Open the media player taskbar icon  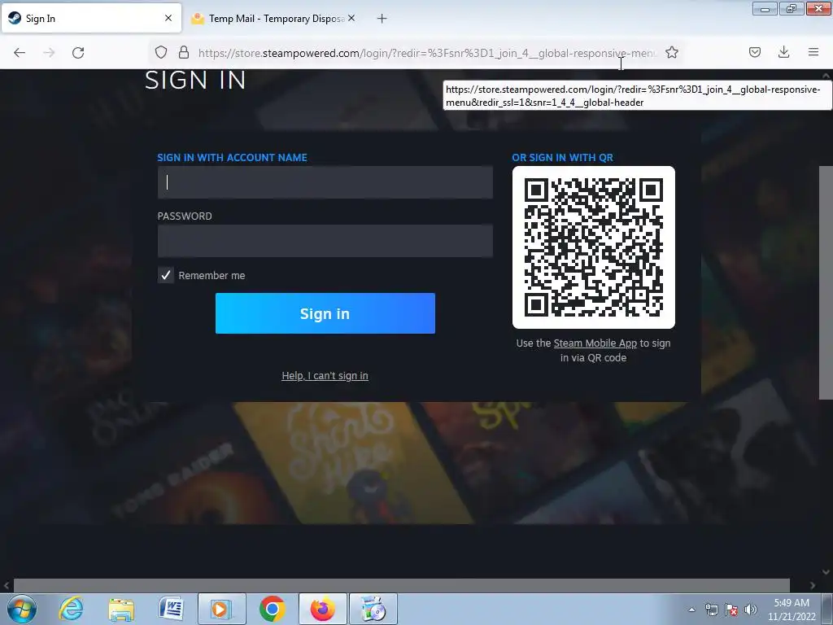coord(221,609)
